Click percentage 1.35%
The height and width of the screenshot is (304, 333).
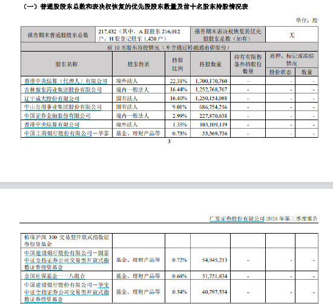click(180, 124)
